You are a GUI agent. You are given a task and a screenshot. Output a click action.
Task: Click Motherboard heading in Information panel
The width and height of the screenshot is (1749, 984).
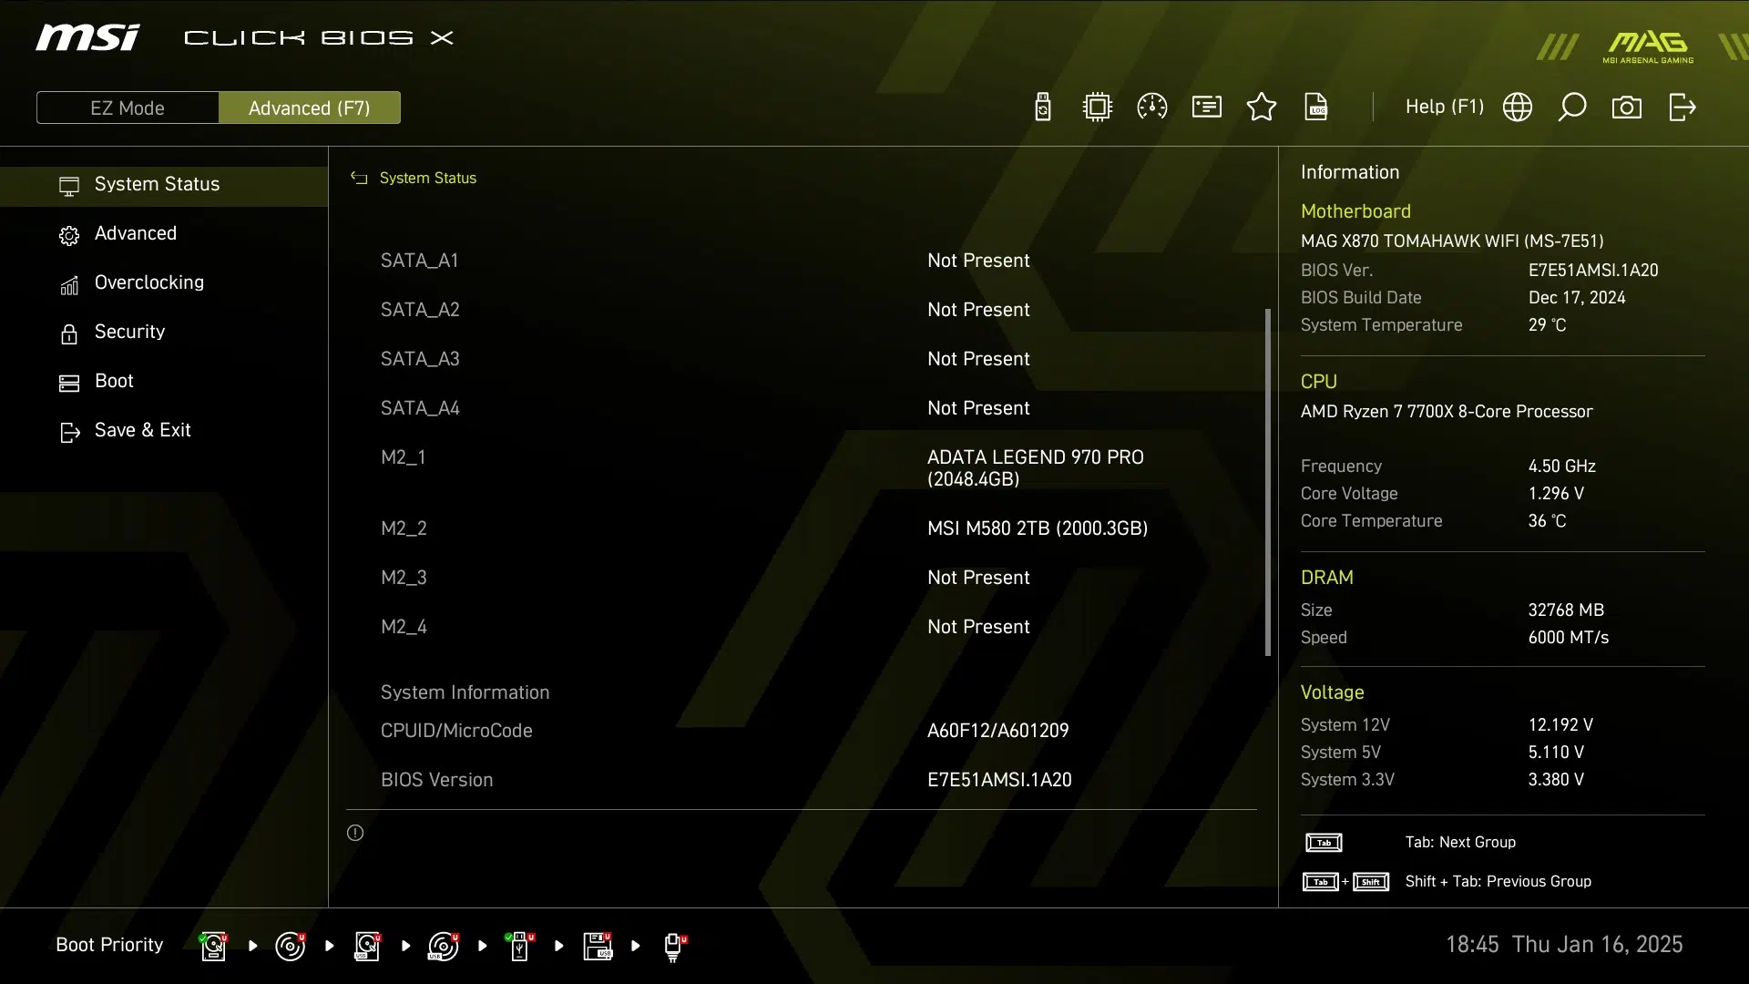pos(1355,211)
